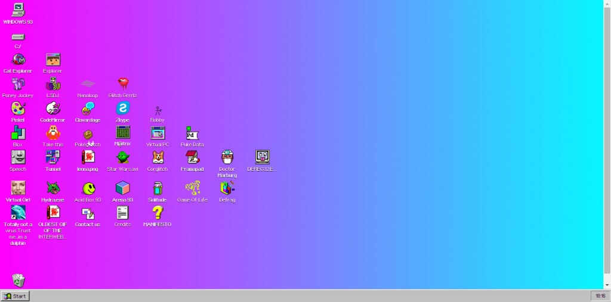Open the MANIFESTO question mark icon
Image resolution: width=611 pixels, height=302 pixels.
click(x=158, y=213)
